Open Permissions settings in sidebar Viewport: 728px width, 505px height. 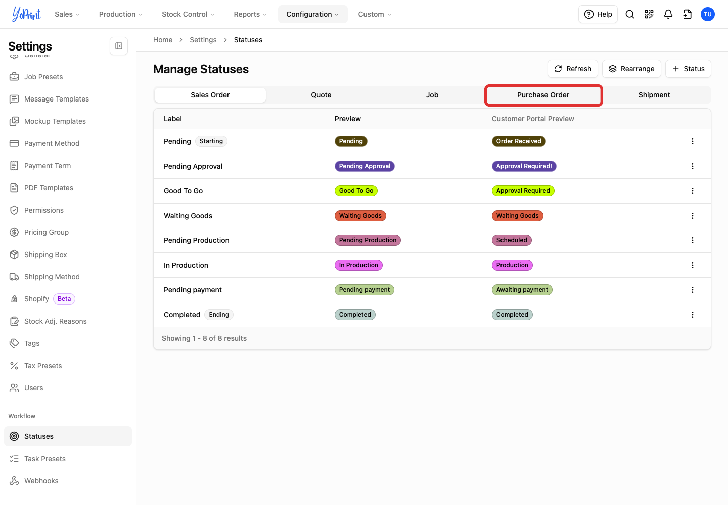click(x=68, y=210)
